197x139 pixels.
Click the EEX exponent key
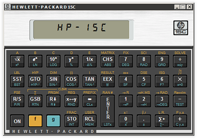tap(108, 81)
